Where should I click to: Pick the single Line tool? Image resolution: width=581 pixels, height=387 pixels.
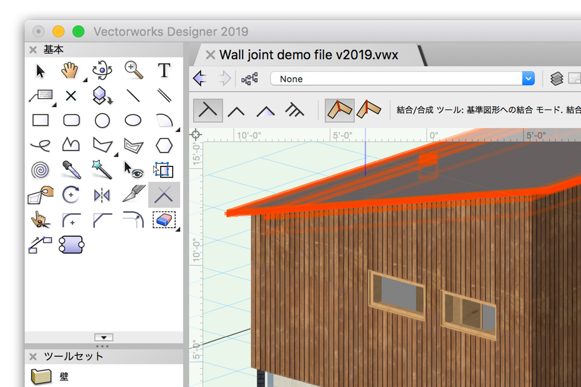133,96
